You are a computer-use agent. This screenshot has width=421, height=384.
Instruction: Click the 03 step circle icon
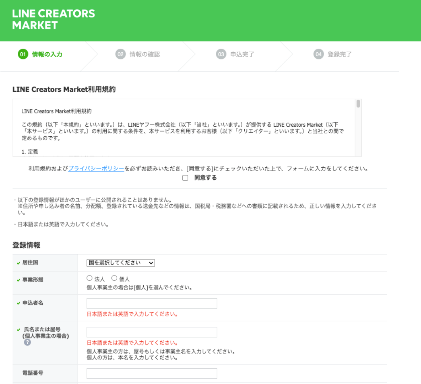coord(221,54)
